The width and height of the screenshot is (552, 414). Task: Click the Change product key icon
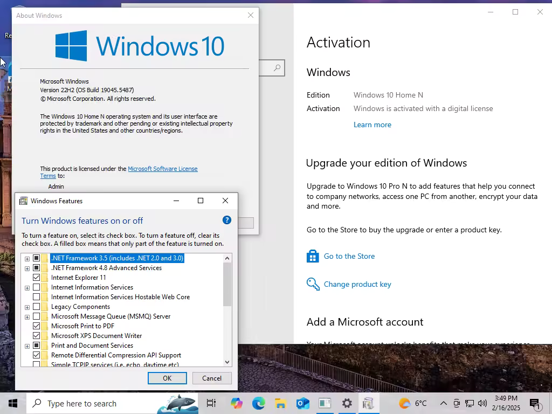click(313, 284)
